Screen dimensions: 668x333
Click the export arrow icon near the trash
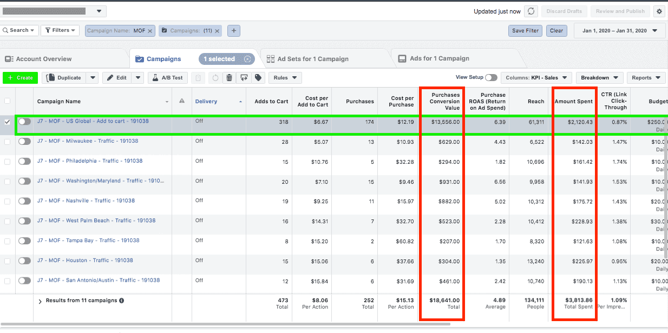244,77
